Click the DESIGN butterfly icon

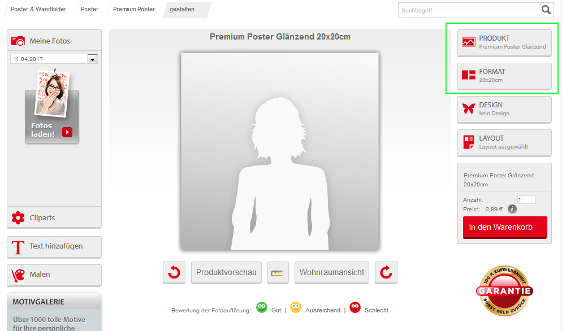tap(469, 108)
